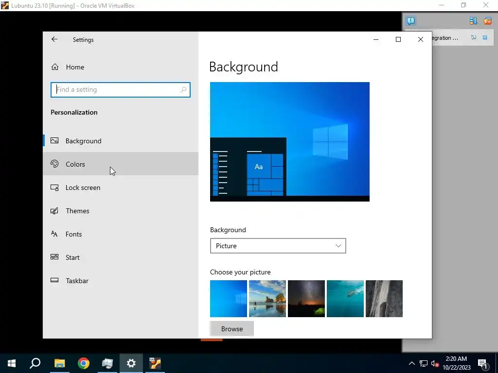Go back using the Settings arrow

tap(54, 39)
